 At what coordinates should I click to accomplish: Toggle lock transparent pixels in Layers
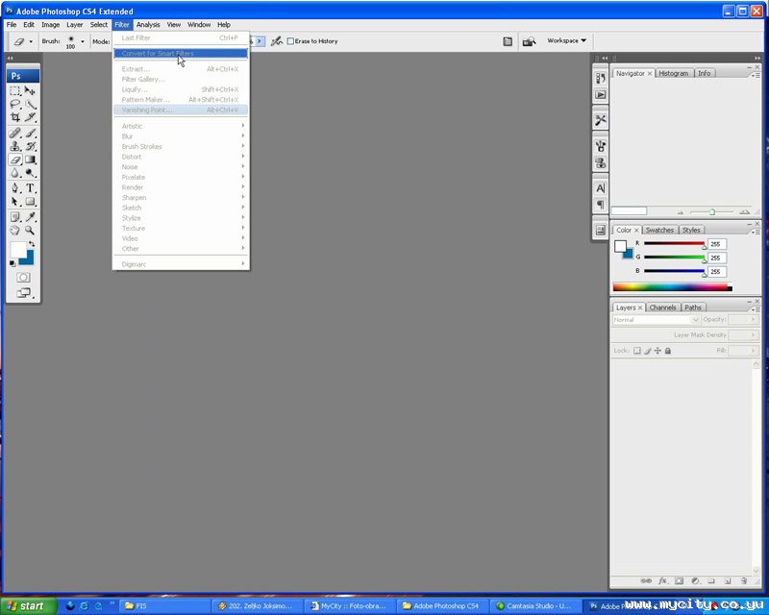(636, 351)
